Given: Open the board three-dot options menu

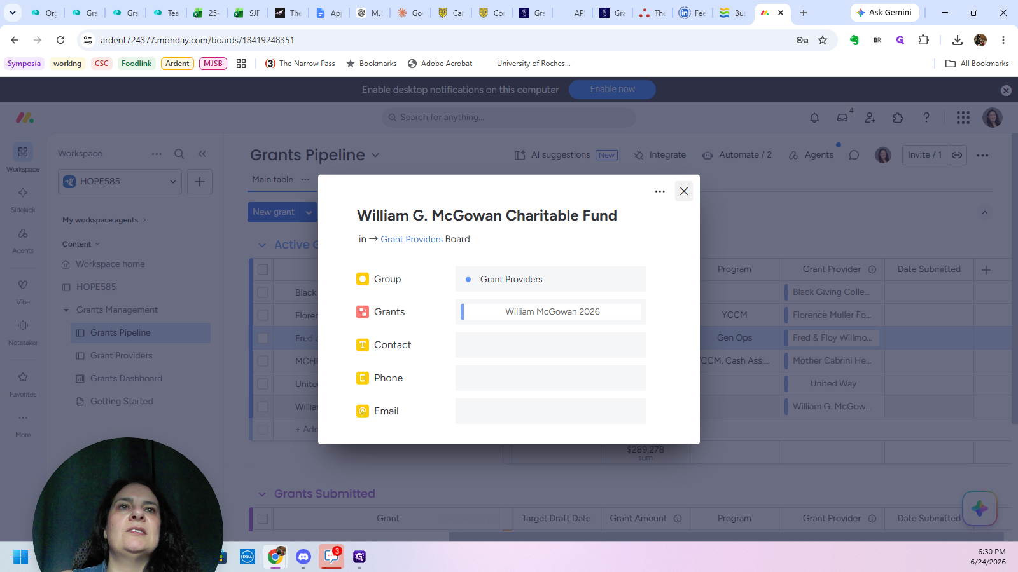Looking at the screenshot, I should tap(982, 155).
